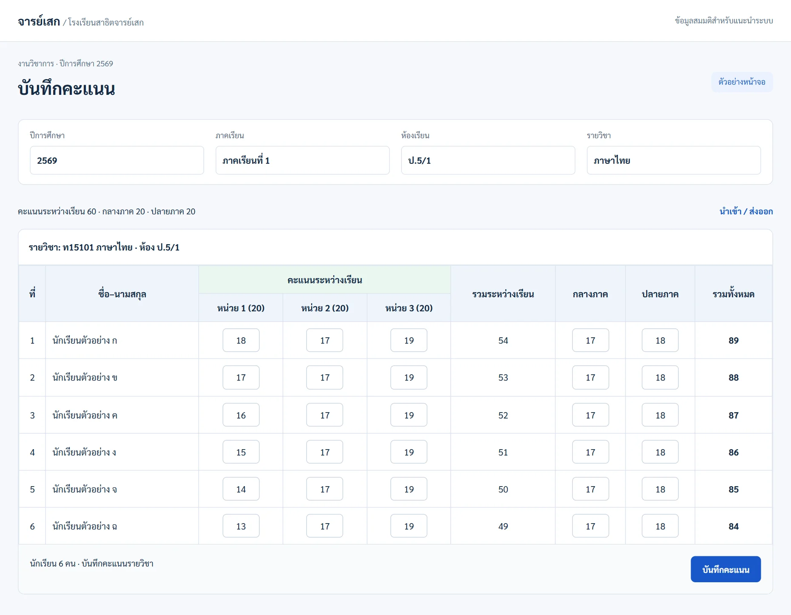Click the รวมระหว่างเรียน column header

click(x=503, y=294)
